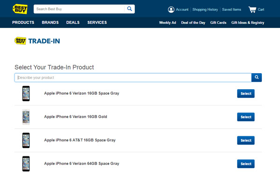
Task: Click the Account link
Action: click(x=182, y=9)
